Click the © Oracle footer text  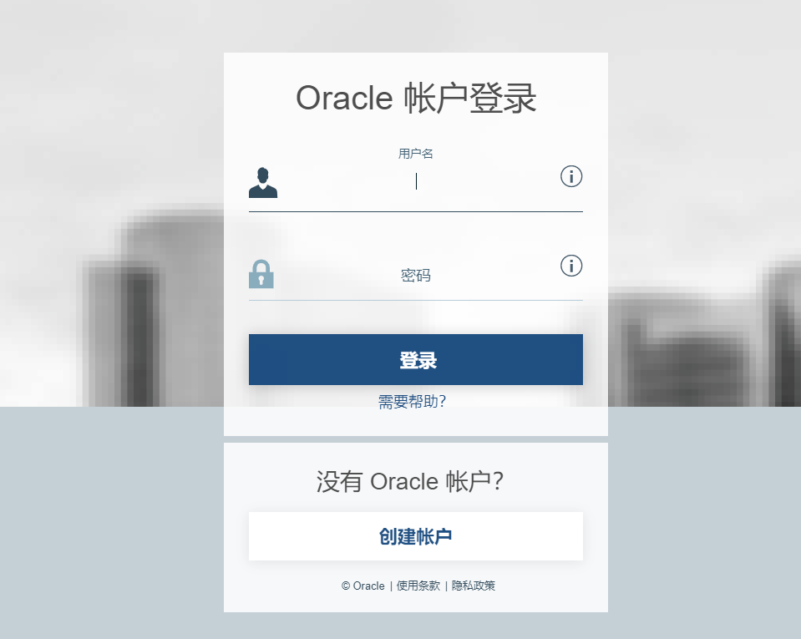pyautogui.click(x=362, y=586)
